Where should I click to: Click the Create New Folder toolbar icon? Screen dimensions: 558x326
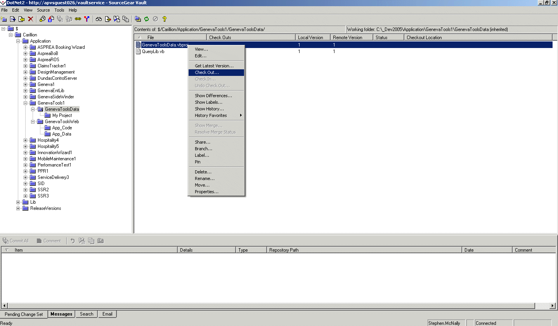(x=4, y=19)
